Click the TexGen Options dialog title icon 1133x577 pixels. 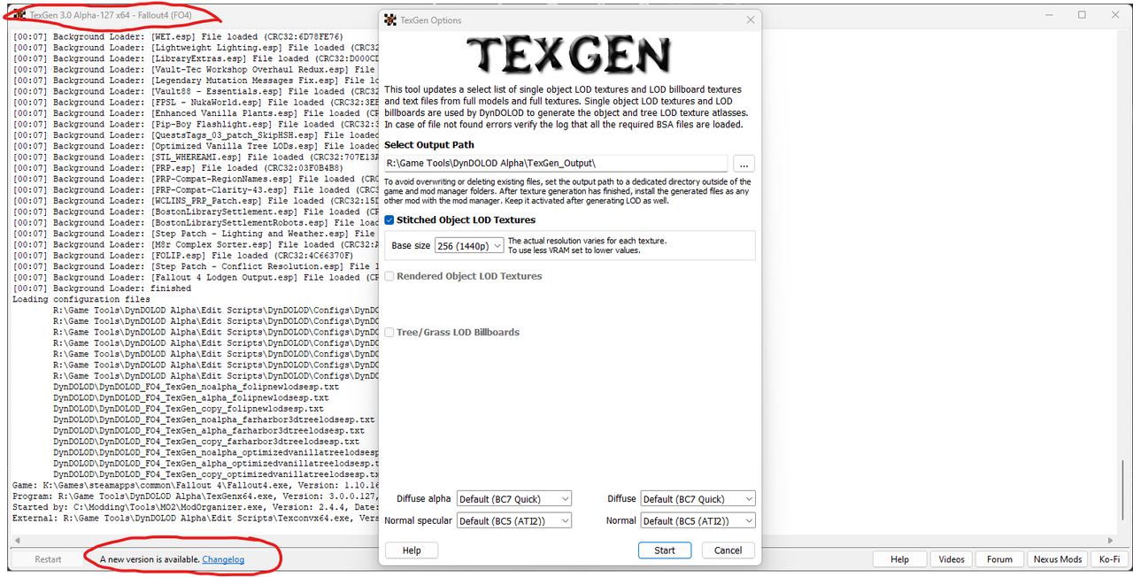[x=390, y=20]
